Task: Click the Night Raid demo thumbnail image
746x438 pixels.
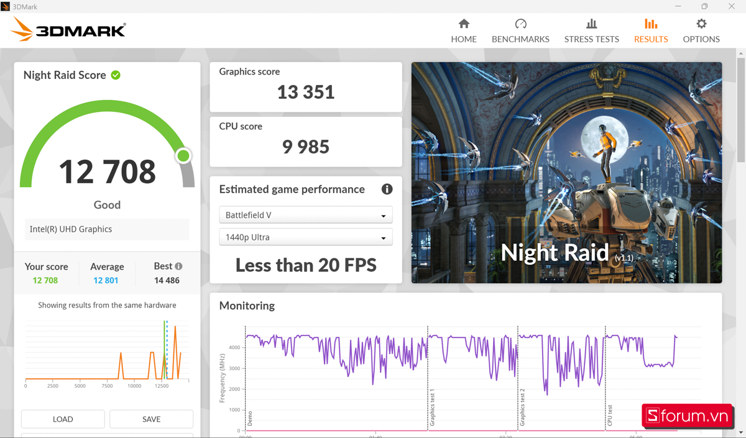Action: tap(566, 172)
